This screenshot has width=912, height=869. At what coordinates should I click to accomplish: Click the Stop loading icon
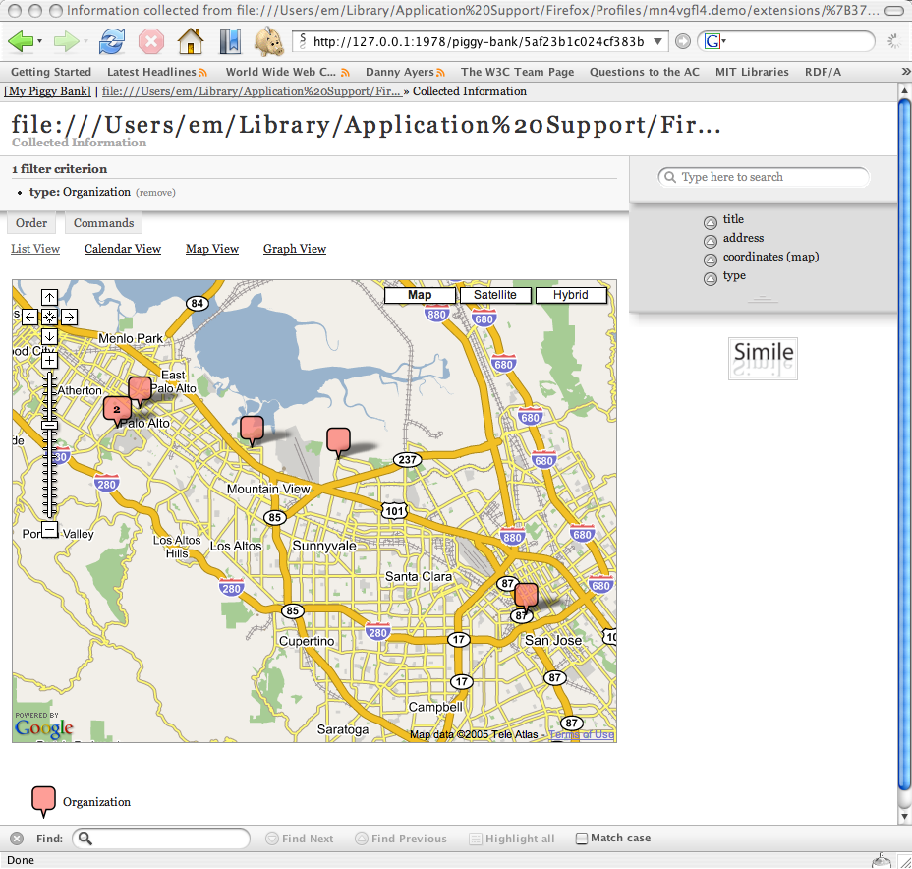click(150, 41)
